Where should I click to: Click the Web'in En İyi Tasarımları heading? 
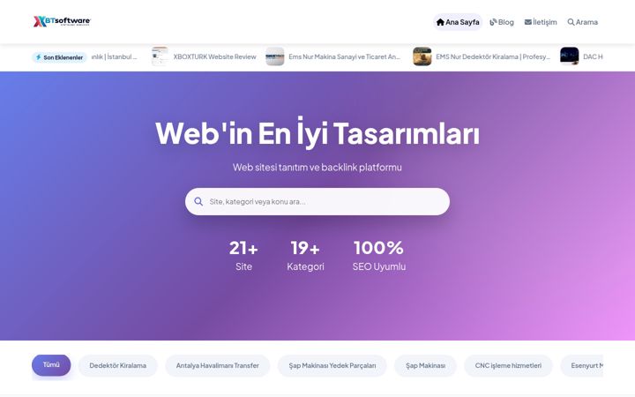(x=317, y=132)
